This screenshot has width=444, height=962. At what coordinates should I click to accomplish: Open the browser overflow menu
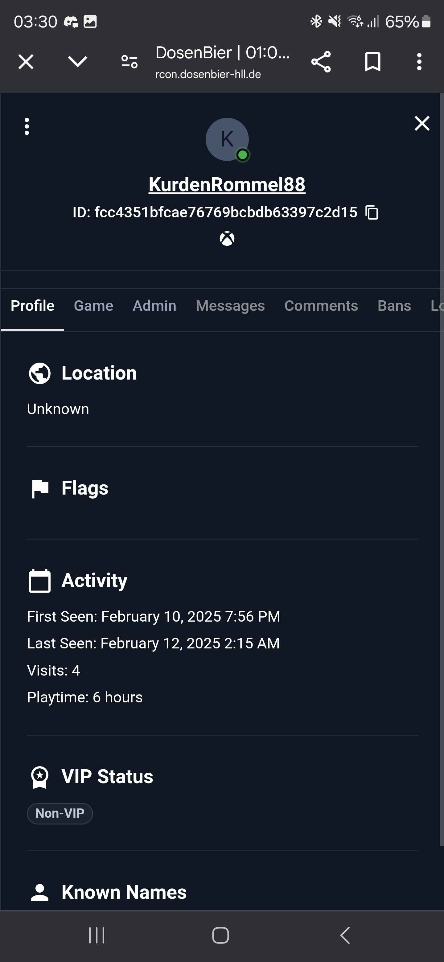(x=419, y=62)
